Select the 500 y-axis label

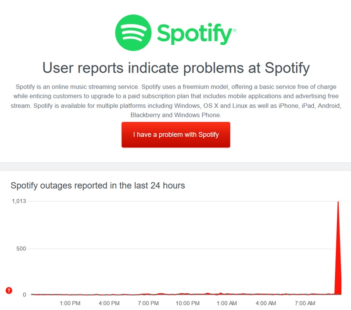click(21, 248)
